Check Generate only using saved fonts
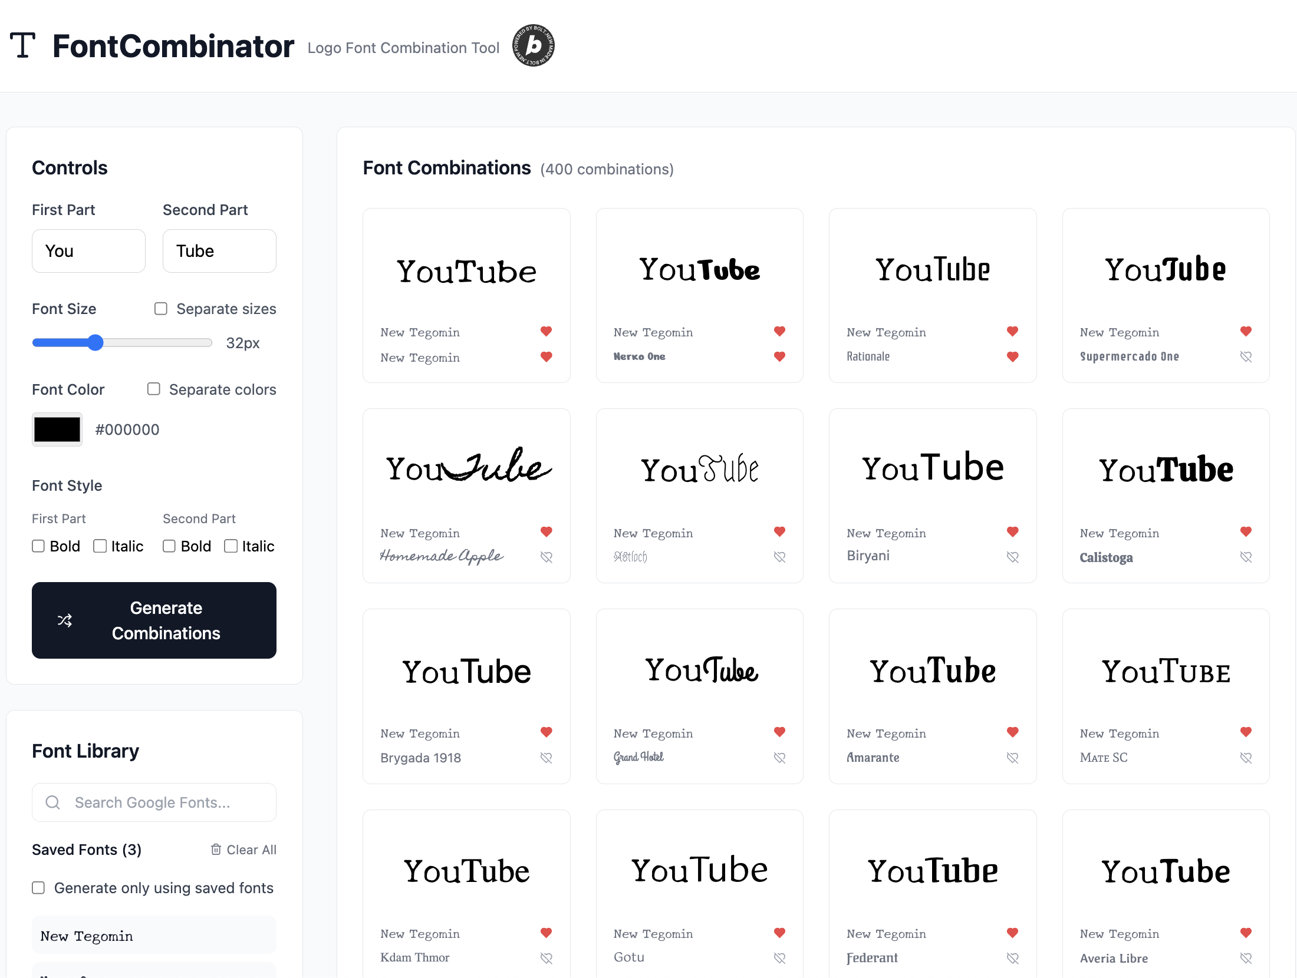The height and width of the screenshot is (978, 1297). pyautogui.click(x=38, y=888)
